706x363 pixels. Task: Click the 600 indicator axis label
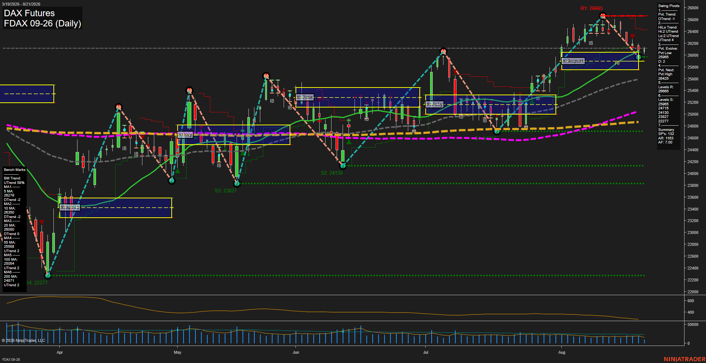[690, 301]
